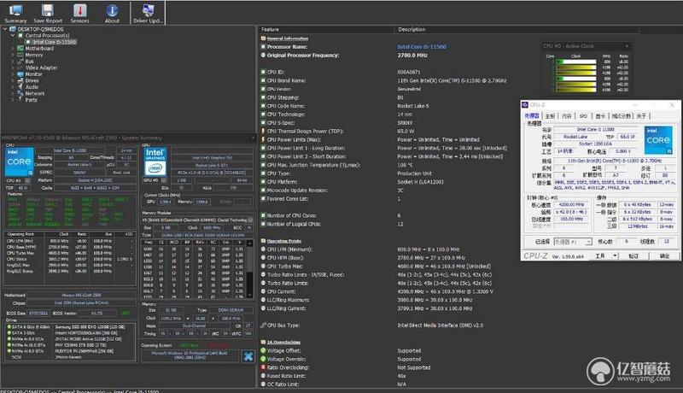Click the DESKTOP computer icon in tree
Viewport: 683px width, 393px height.
click(x=13, y=29)
